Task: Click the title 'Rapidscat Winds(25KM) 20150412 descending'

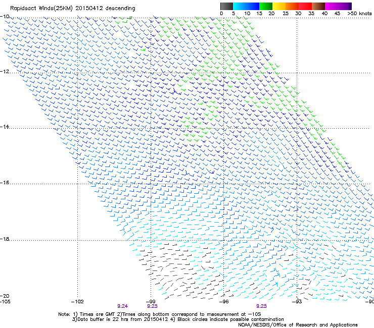Action: click(x=72, y=9)
